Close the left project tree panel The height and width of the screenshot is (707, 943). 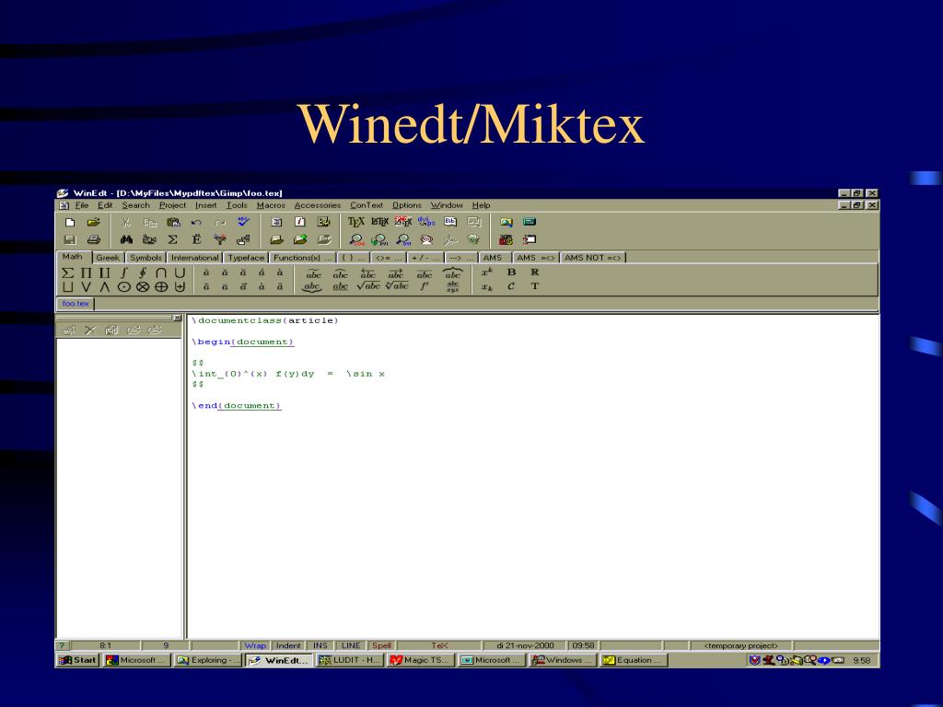coord(177,318)
